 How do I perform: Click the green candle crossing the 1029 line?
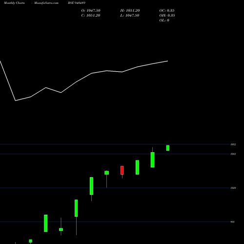coord(91,186)
